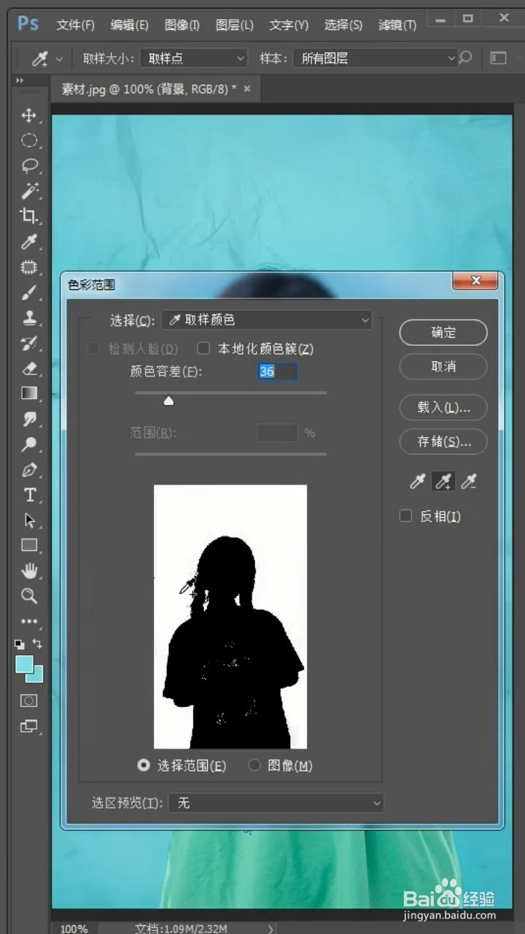Choose the 图像 radio button

pos(254,765)
